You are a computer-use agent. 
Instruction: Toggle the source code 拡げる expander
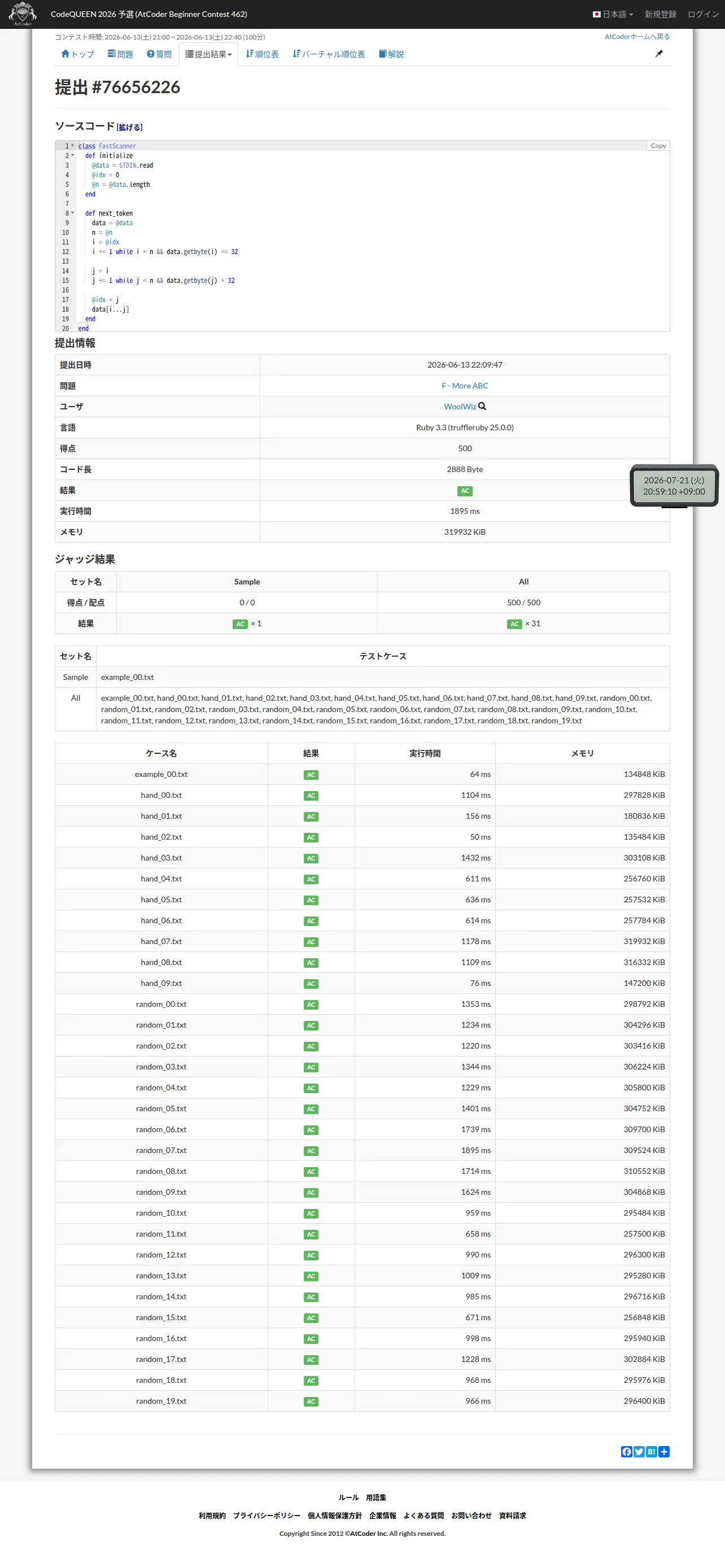tap(129, 127)
